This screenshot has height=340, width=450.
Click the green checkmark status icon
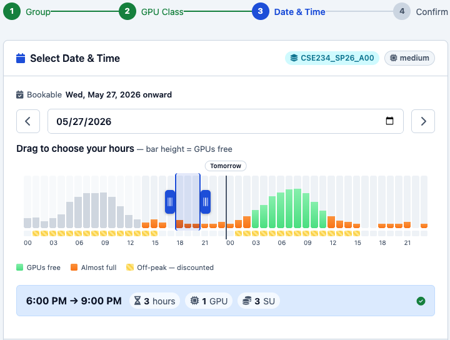[x=421, y=301]
